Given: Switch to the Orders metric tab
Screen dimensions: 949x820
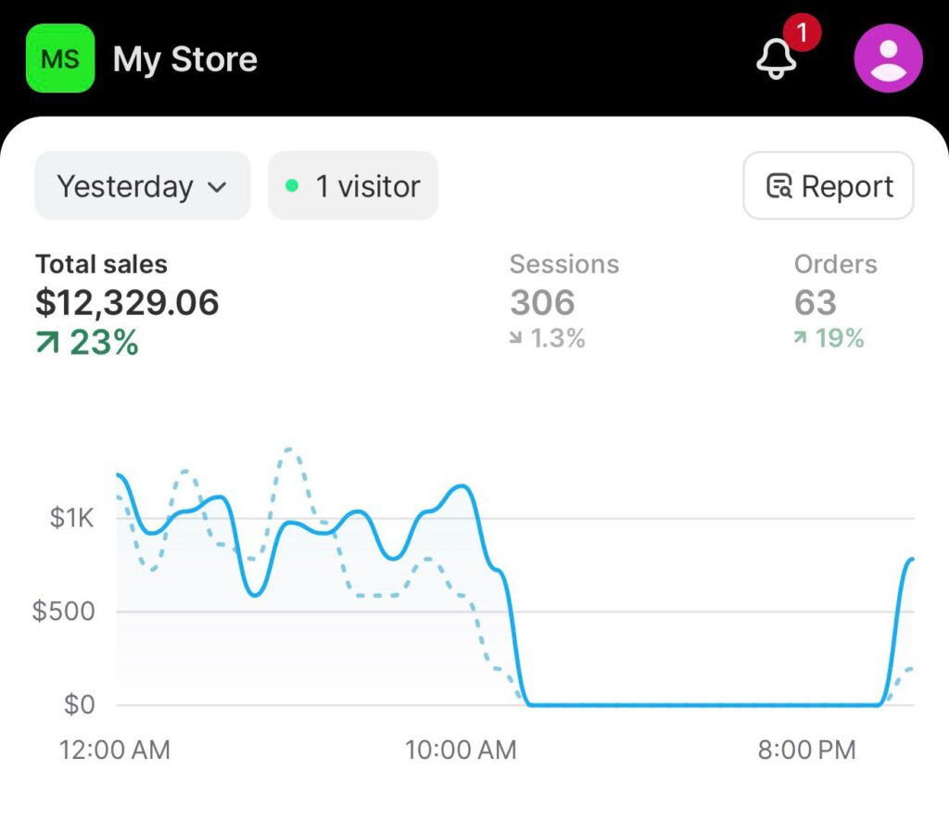Looking at the screenshot, I should (x=834, y=301).
